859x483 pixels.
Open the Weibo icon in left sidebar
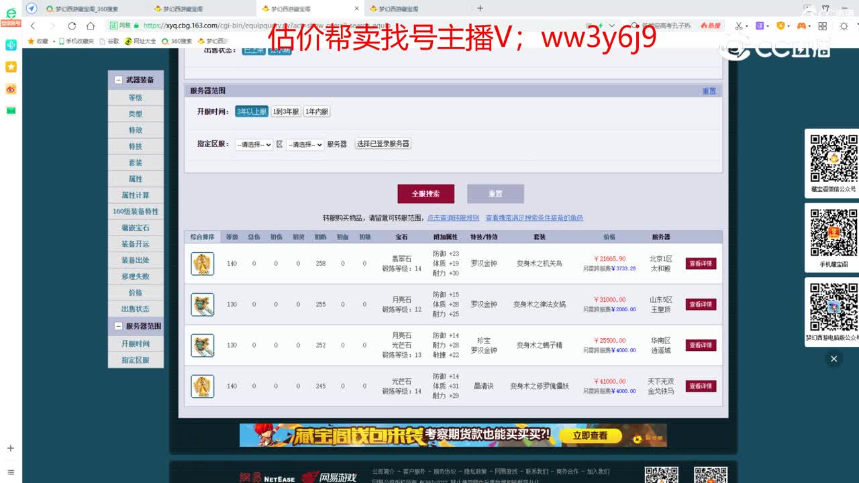[x=11, y=89]
